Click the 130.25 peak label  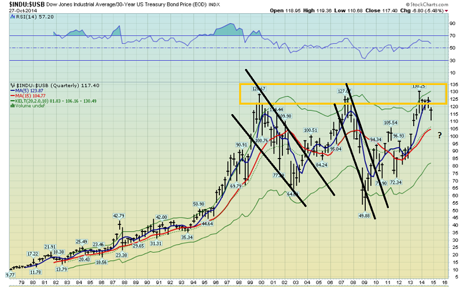[418, 86]
